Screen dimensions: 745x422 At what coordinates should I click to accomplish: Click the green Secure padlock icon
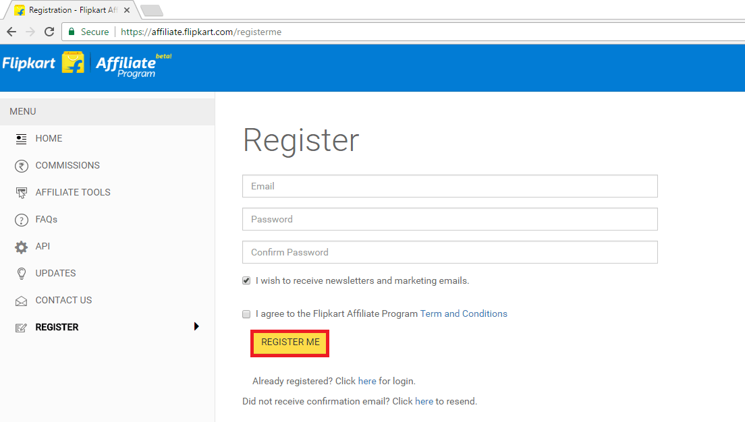point(72,32)
